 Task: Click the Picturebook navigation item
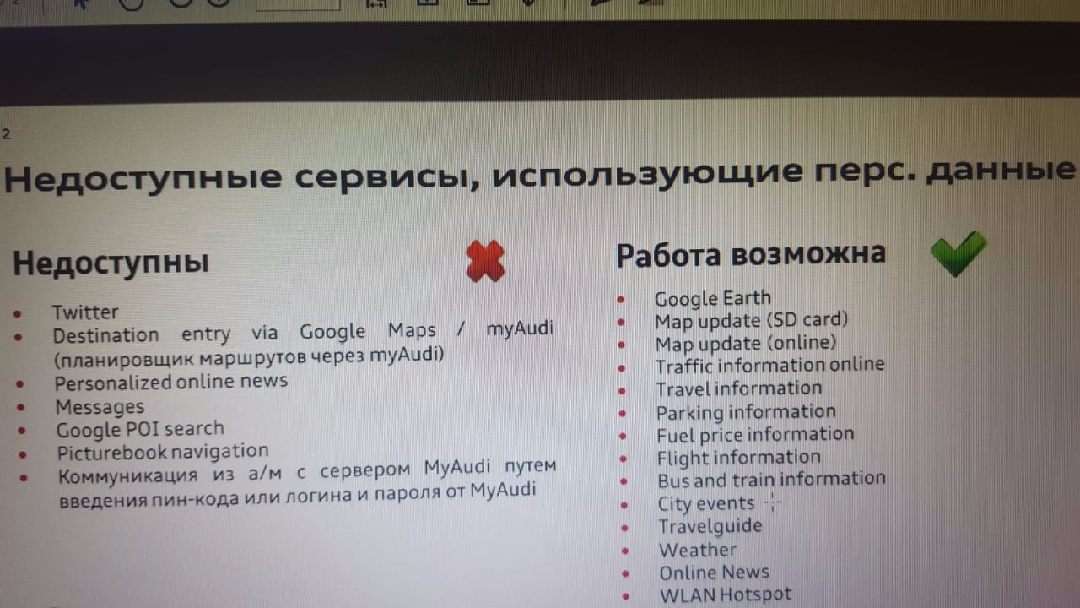(x=163, y=453)
